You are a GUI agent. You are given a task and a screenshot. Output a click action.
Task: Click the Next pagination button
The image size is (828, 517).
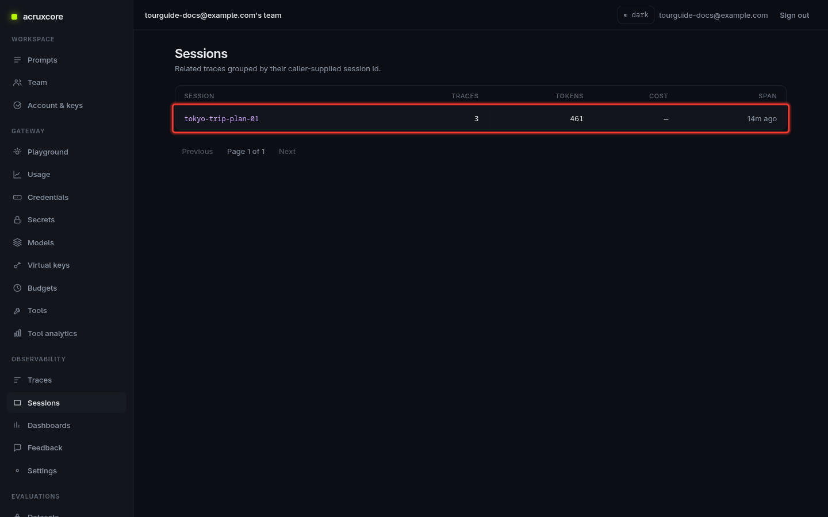pyautogui.click(x=287, y=152)
